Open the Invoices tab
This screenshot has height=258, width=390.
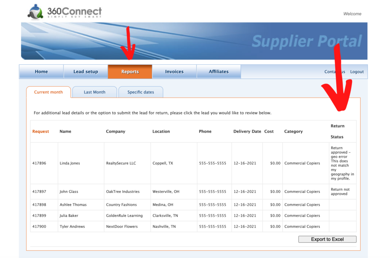[174, 72]
